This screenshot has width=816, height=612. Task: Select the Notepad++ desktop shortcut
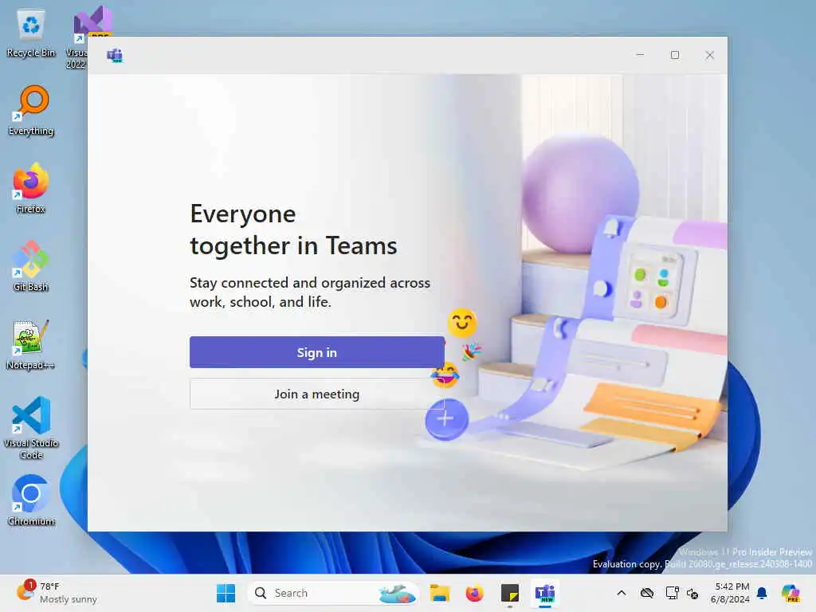pos(31,344)
